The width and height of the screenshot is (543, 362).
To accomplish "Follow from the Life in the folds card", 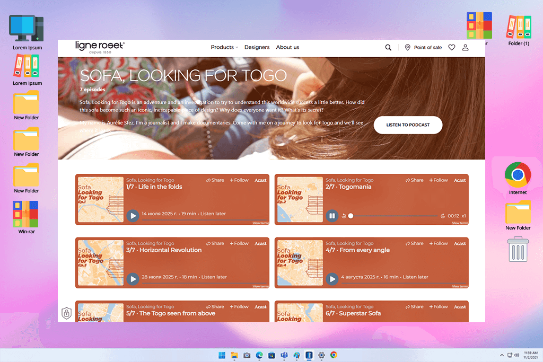I will [239, 180].
